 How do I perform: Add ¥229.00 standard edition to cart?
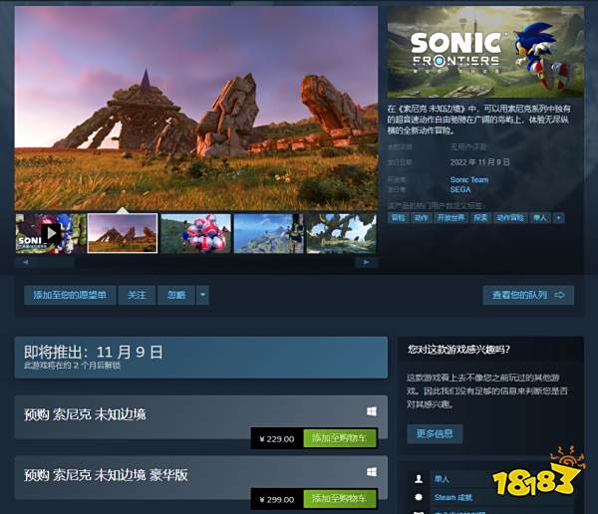340,438
